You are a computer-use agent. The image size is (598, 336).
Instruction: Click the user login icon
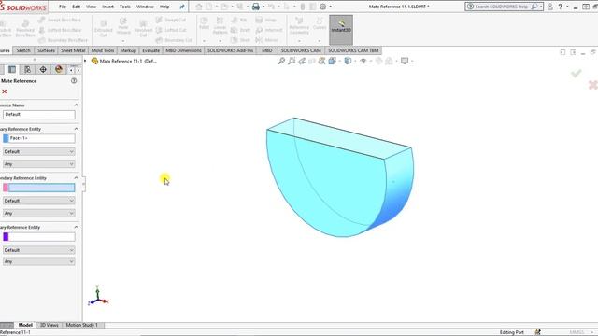pos(550,7)
